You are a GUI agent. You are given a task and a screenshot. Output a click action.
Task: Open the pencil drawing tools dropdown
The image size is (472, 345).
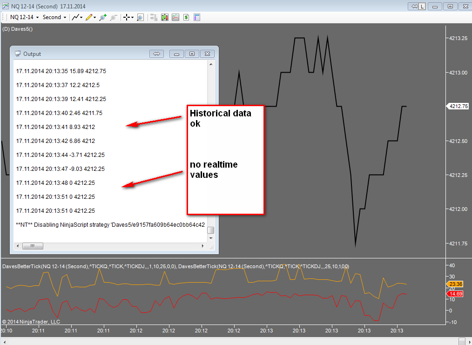pos(90,17)
